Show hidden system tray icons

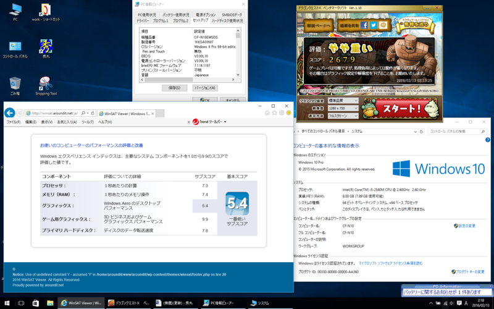coord(431,303)
